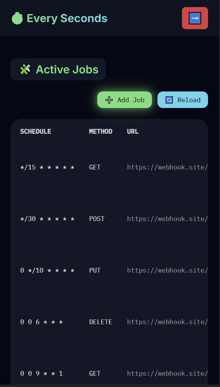Click the green tomato logo icon
Viewport: 220px width, 387px height.
[17, 18]
